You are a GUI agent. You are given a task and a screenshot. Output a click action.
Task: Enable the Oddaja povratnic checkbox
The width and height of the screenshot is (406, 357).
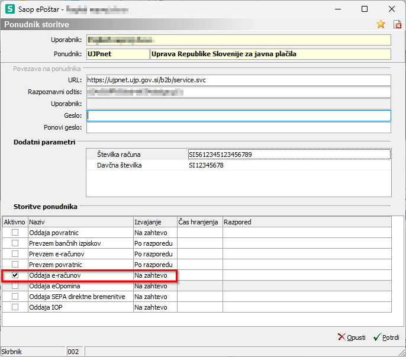[15, 233]
